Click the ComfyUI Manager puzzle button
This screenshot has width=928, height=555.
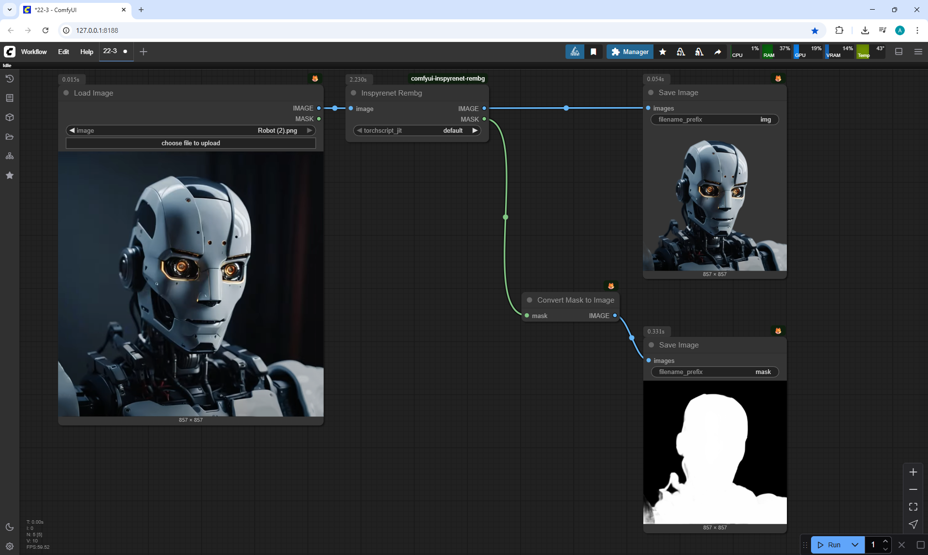630,52
